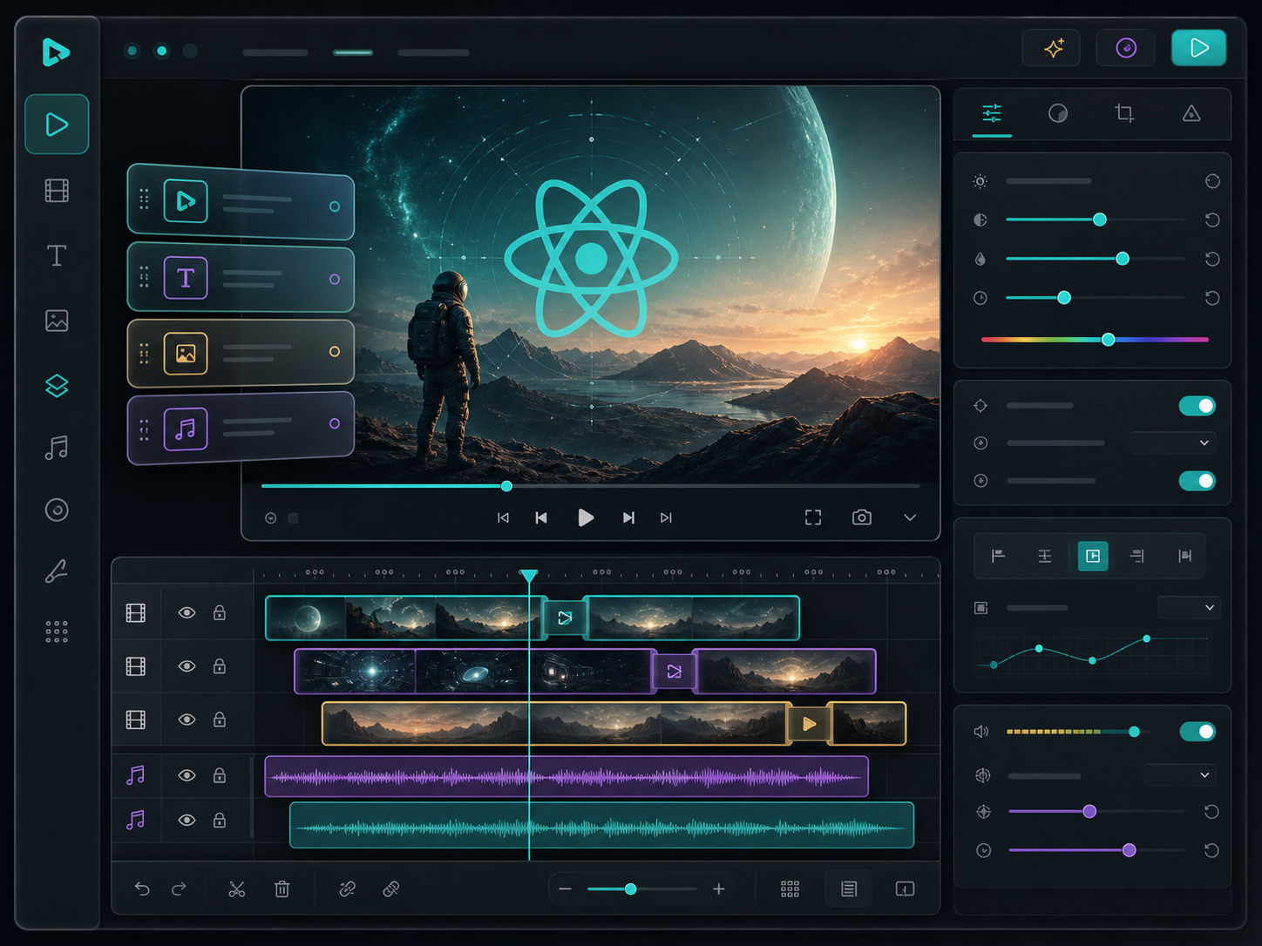Click the play marker on yellow video track
Screen dimensions: 1262x946
(x=809, y=724)
